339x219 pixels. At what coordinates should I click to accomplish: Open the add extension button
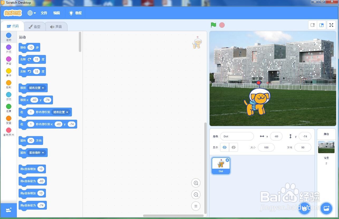[x=9, y=210]
